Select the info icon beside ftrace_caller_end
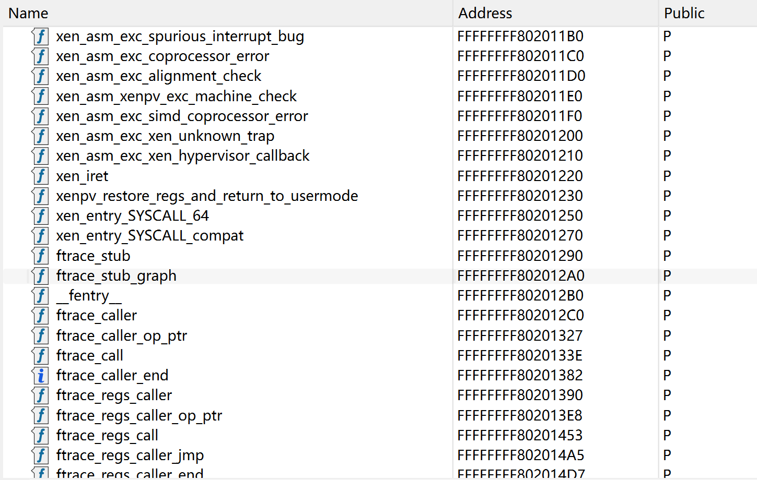Screen dimensions: 757x480 (x=40, y=376)
